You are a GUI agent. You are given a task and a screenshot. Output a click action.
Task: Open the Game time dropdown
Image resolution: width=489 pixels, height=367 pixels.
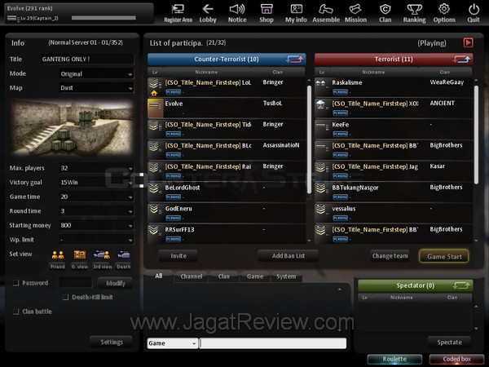point(97,197)
